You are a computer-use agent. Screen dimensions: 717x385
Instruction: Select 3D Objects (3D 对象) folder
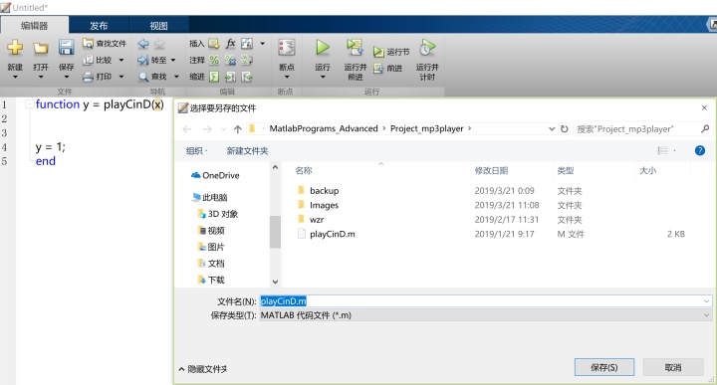(218, 214)
